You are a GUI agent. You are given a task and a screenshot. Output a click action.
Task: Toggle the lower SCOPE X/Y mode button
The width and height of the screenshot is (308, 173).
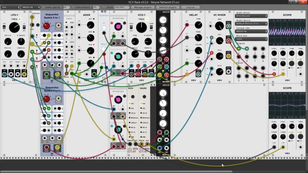click(291, 136)
